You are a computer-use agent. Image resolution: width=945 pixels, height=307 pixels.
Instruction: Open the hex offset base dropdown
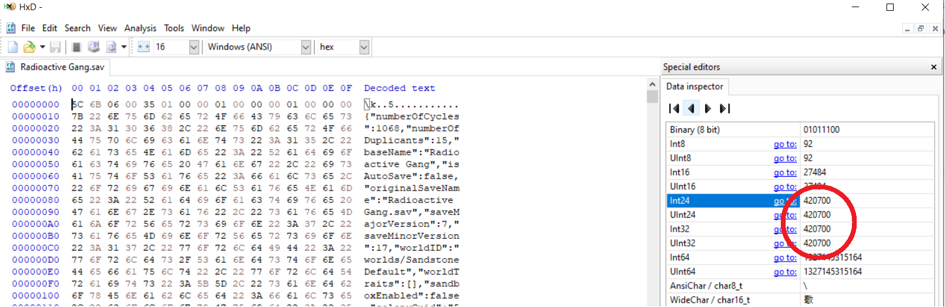[x=364, y=47]
